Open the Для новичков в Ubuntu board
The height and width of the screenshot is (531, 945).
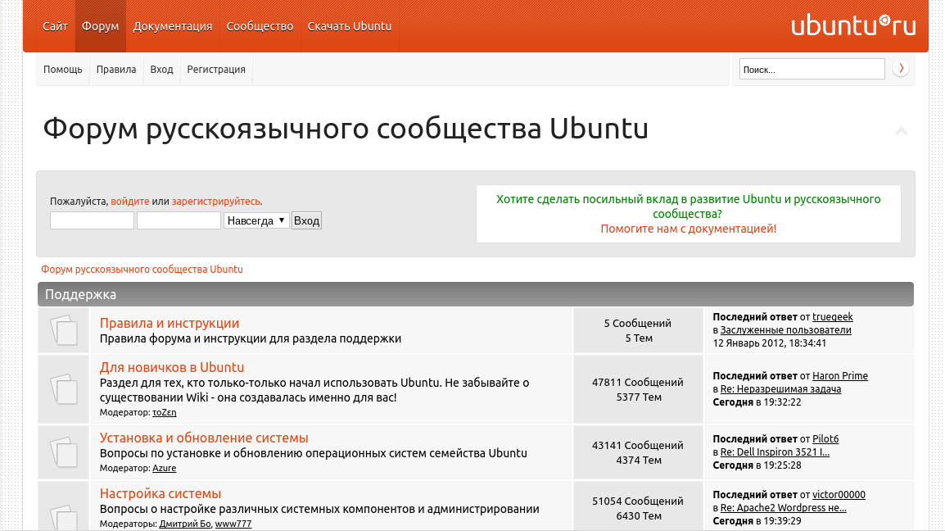[x=172, y=367]
